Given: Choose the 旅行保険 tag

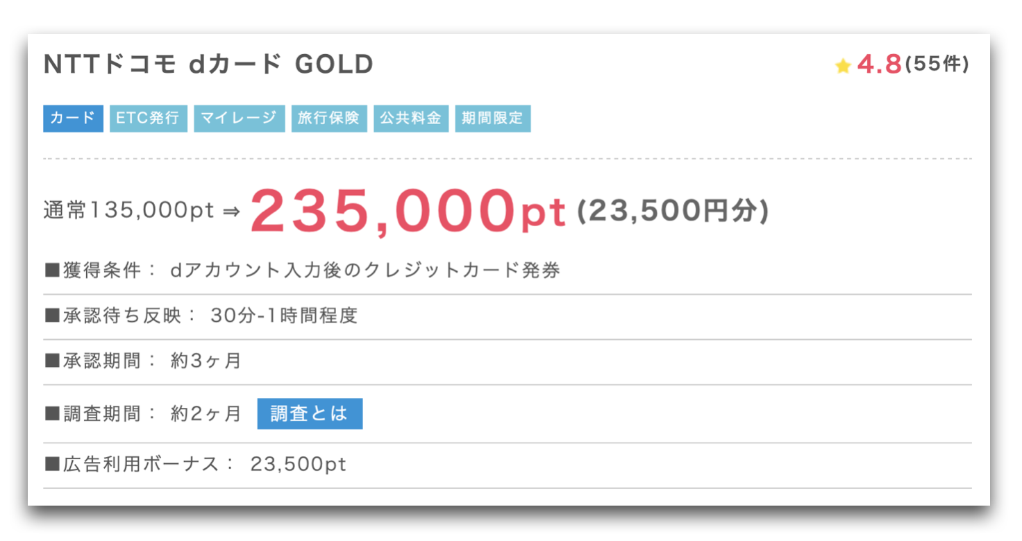Looking at the screenshot, I should click(x=328, y=119).
